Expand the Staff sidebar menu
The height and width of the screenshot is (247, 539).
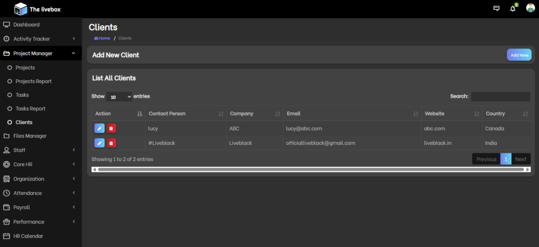pyautogui.click(x=41, y=150)
